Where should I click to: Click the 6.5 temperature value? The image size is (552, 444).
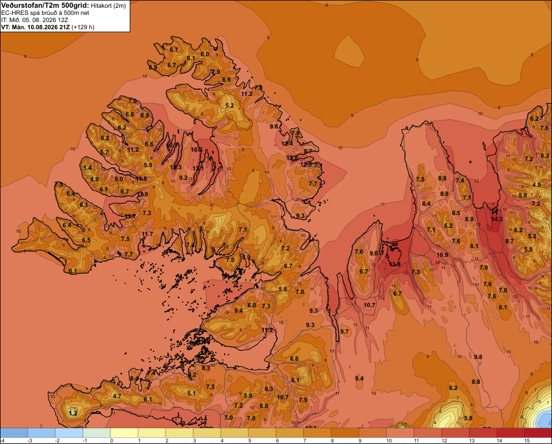(86, 240)
